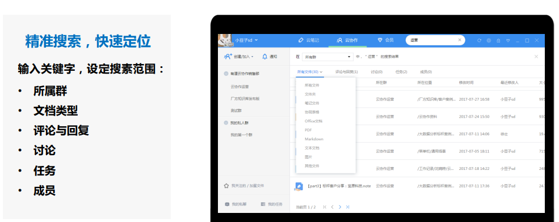
Task: Select the 厂方知识库发布版 group
Action: click(245, 99)
